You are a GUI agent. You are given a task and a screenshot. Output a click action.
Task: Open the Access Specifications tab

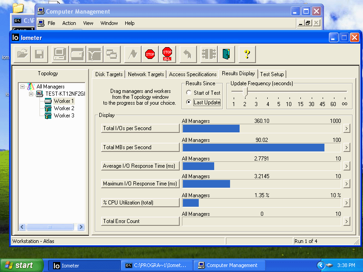pos(192,74)
